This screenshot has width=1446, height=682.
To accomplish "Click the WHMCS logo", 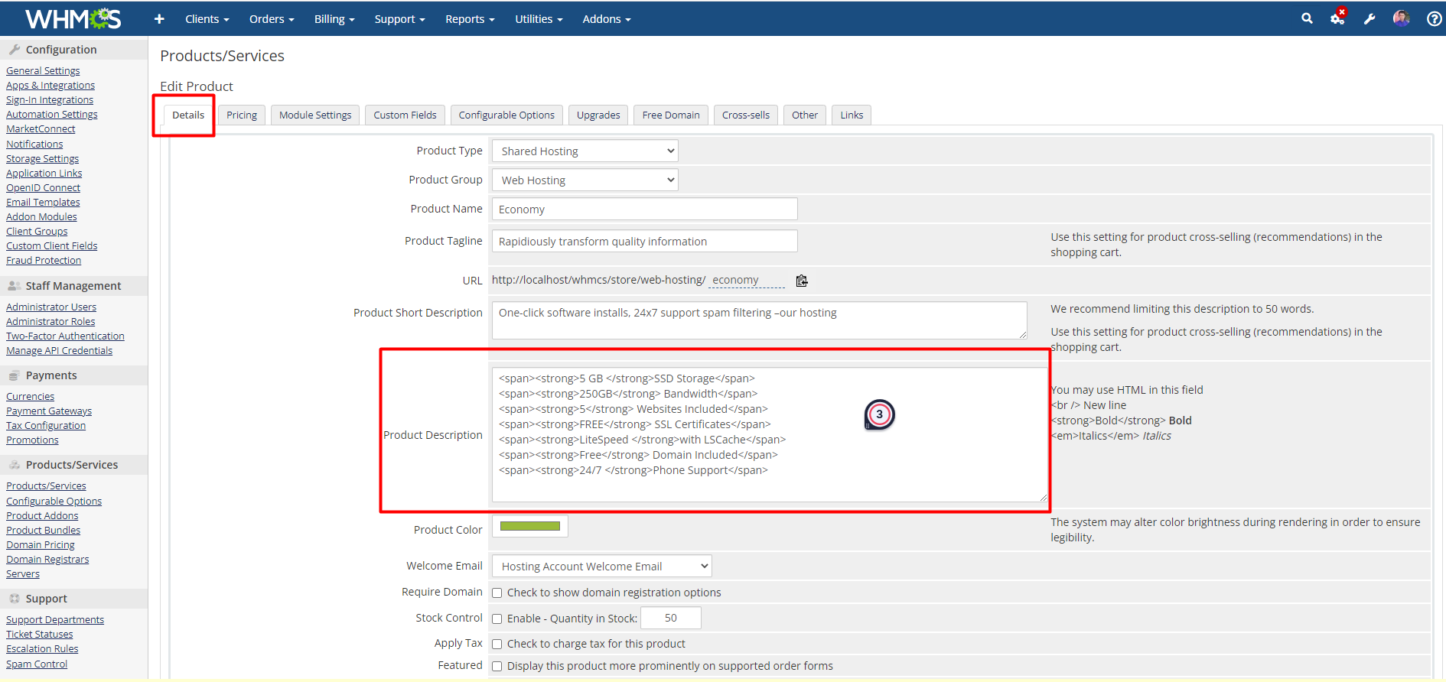I will point(73,18).
